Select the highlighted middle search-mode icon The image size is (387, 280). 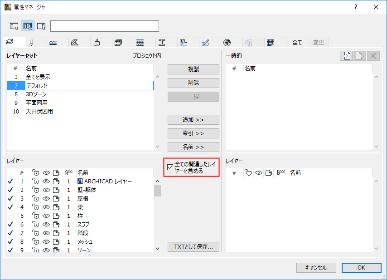[28, 26]
